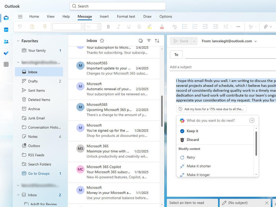
Task: Open the Draw tab
Action: [147, 16]
